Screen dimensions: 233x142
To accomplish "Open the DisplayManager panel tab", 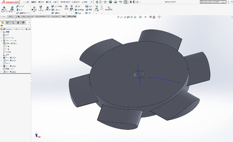I will coord(23,23).
